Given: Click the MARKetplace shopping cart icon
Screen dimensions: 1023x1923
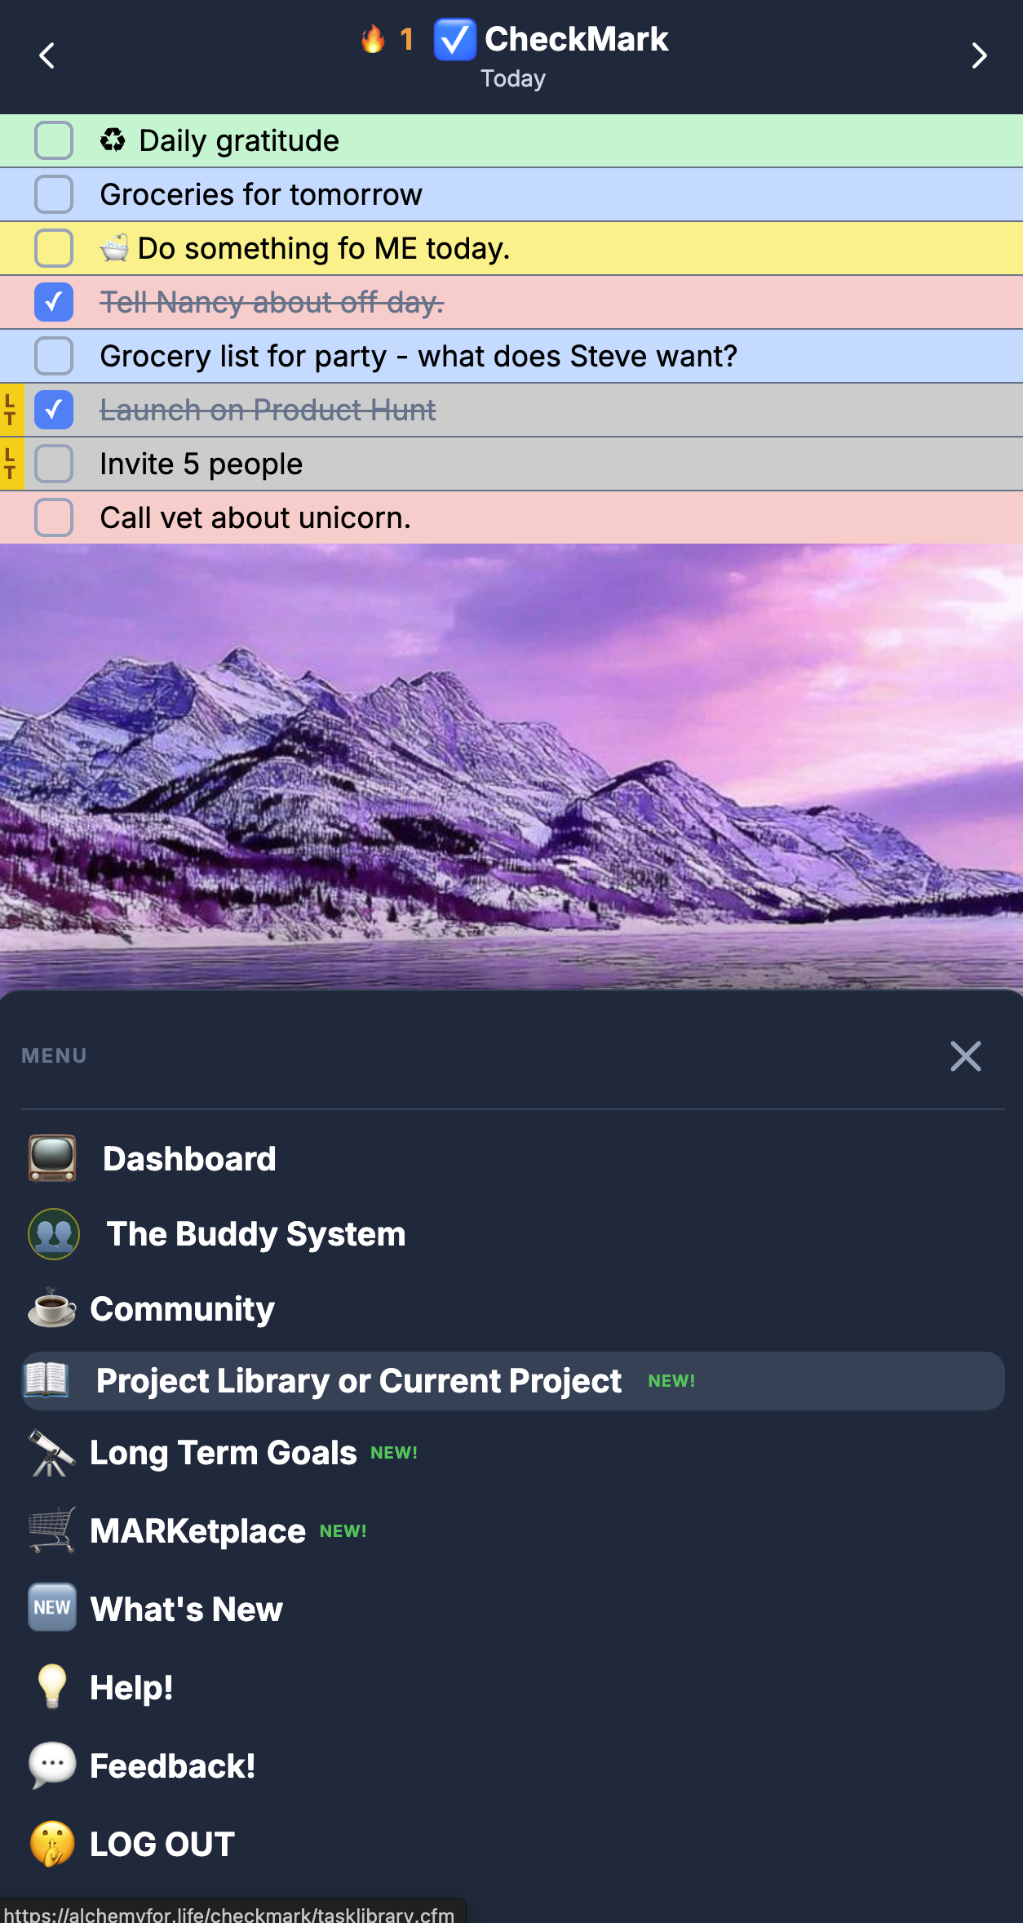Looking at the screenshot, I should click(x=51, y=1530).
